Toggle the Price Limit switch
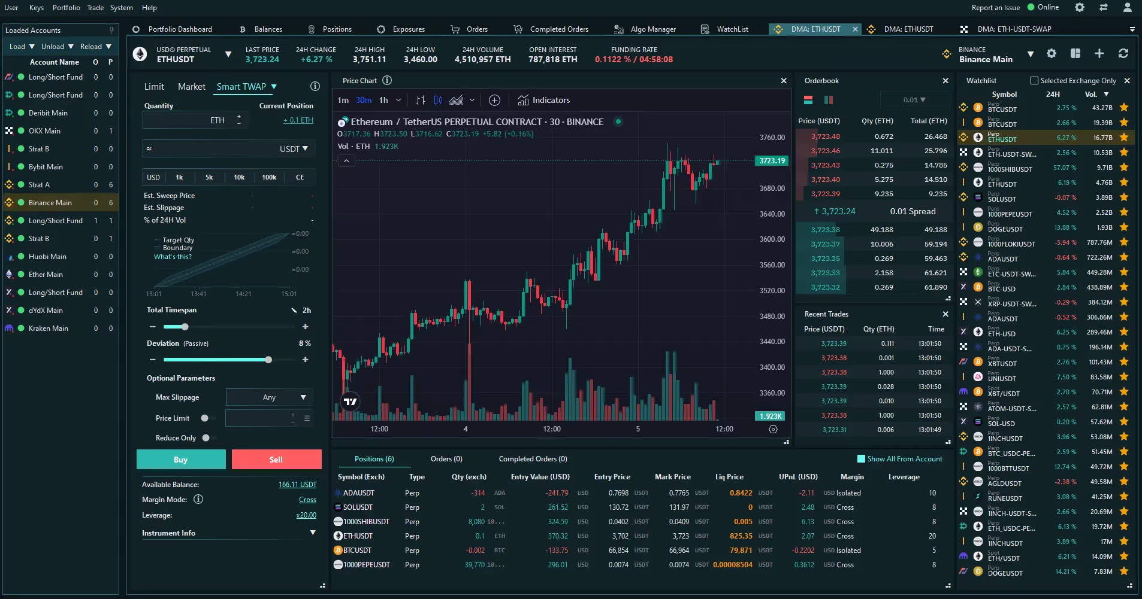Screen dimensions: 1142x599 pos(207,418)
